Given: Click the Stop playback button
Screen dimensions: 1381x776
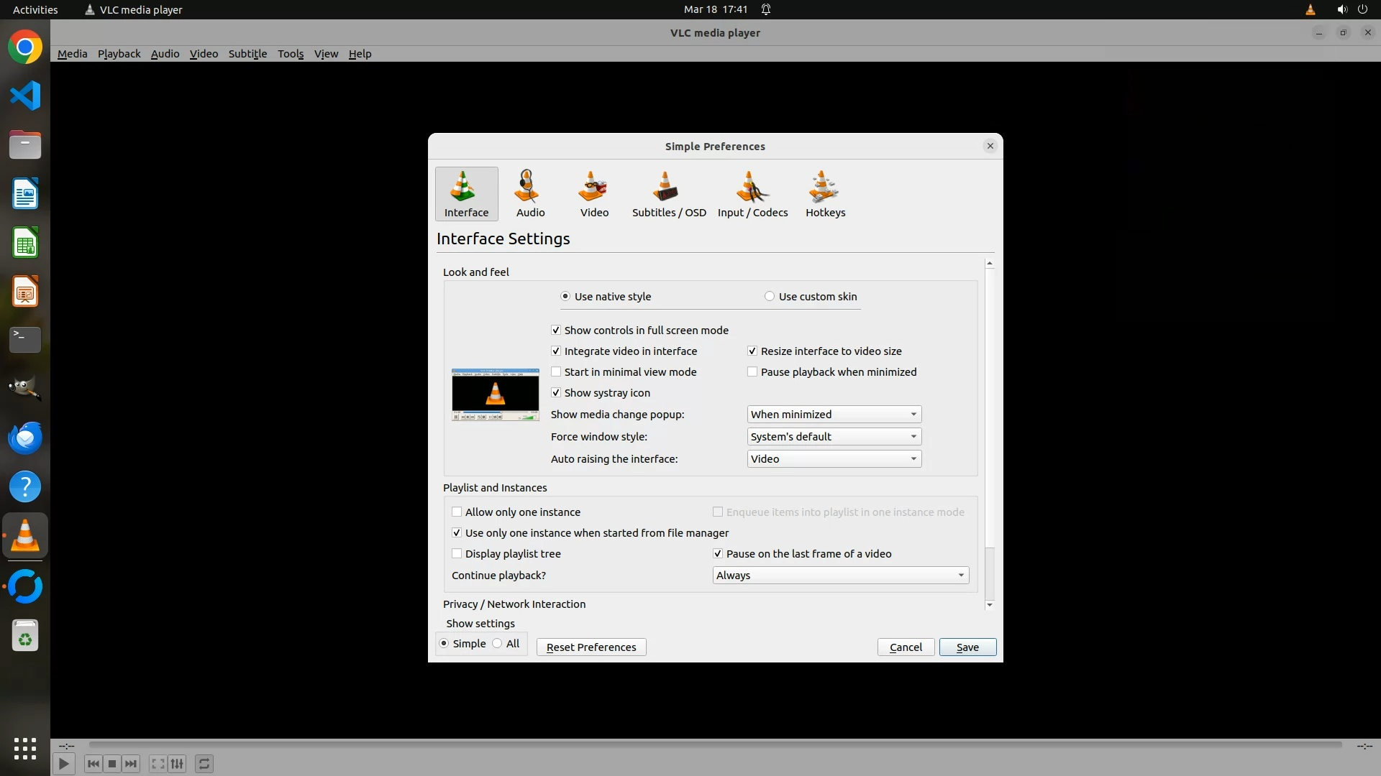Looking at the screenshot, I should [112, 764].
